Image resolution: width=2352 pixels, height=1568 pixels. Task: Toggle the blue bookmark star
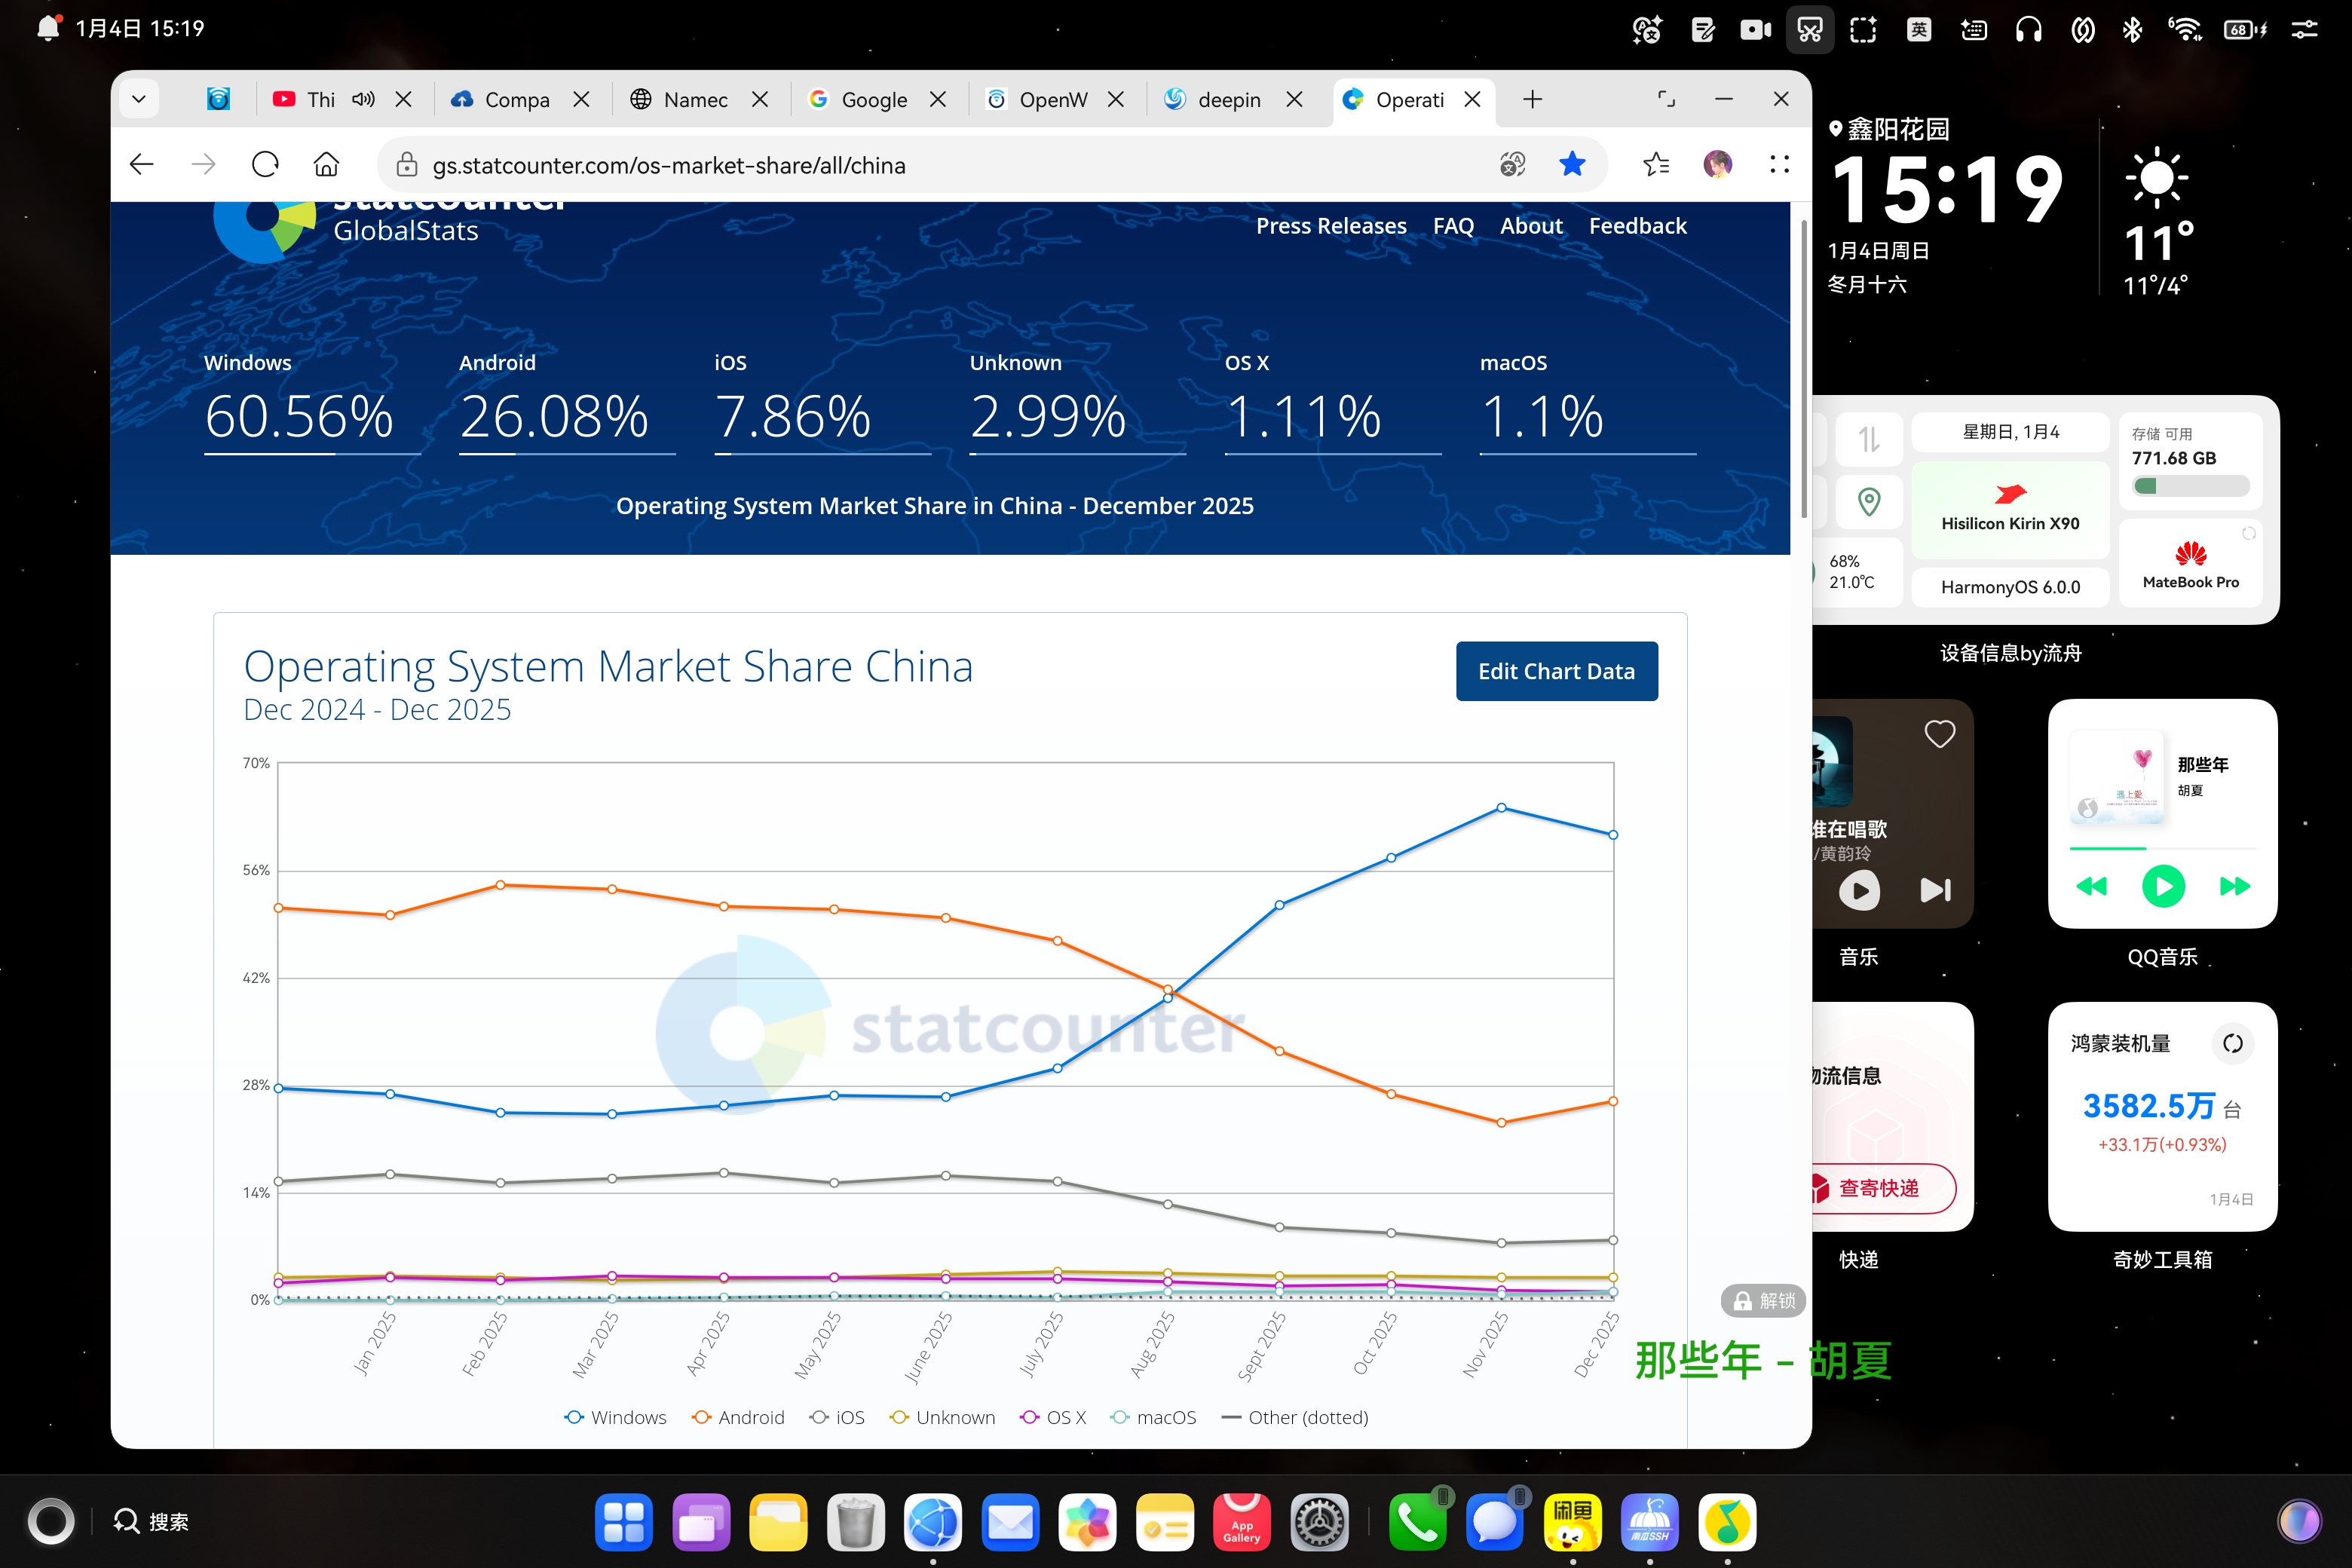coord(1572,165)
